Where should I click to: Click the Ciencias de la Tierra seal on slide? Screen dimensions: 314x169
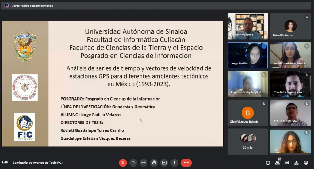[x=25, y=87]
